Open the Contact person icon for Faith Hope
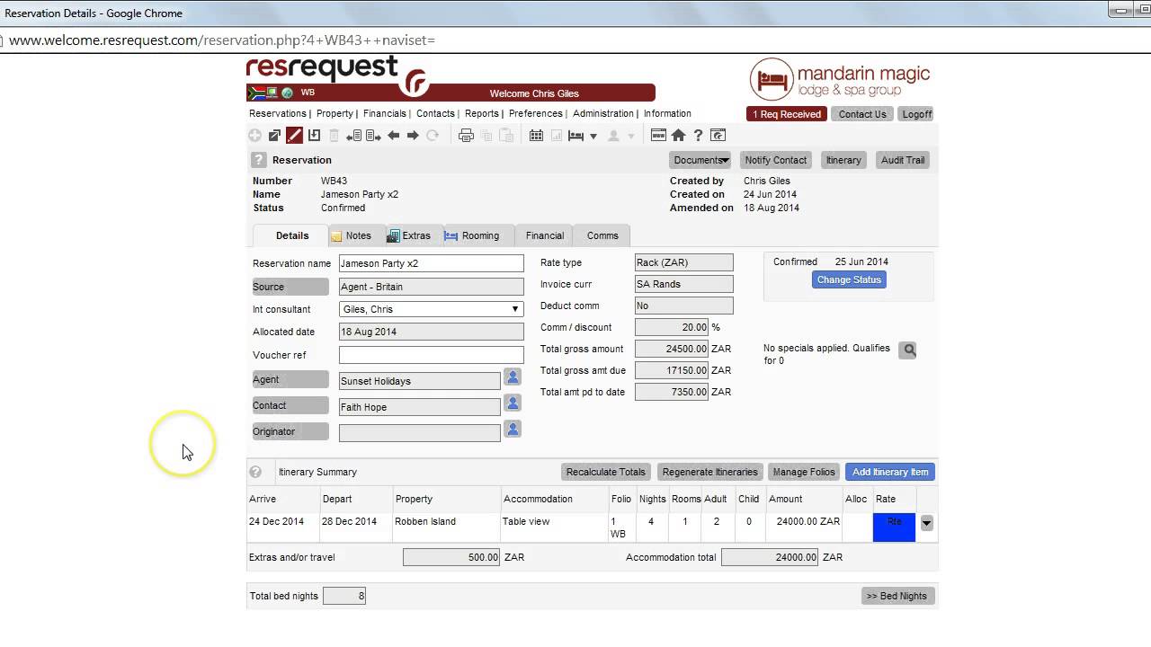 513,403
